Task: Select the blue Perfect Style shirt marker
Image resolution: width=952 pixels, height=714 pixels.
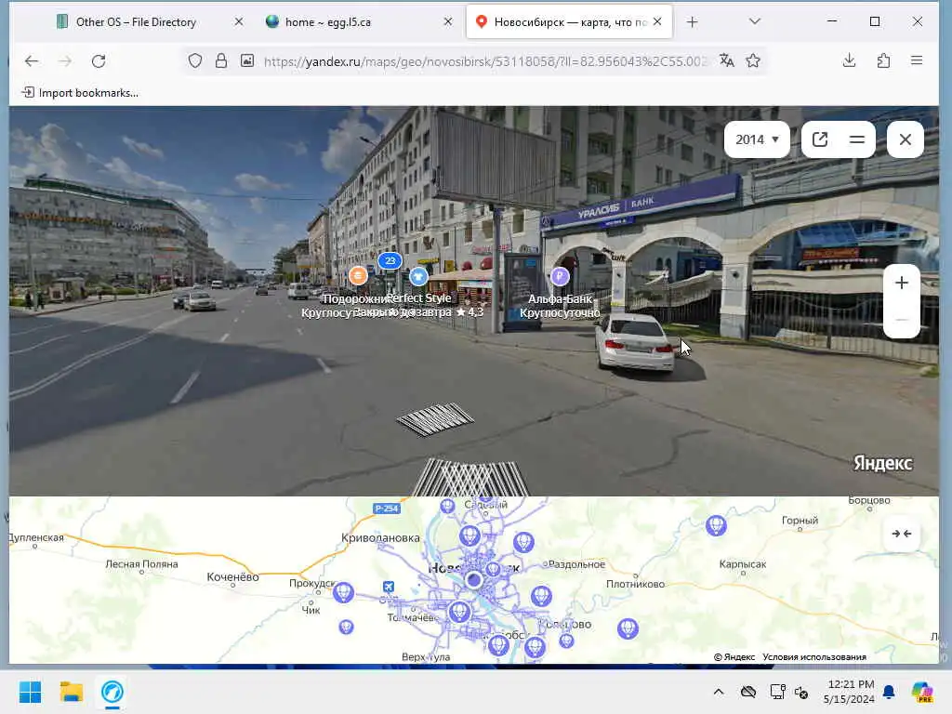Action: [x=417, y=276]
